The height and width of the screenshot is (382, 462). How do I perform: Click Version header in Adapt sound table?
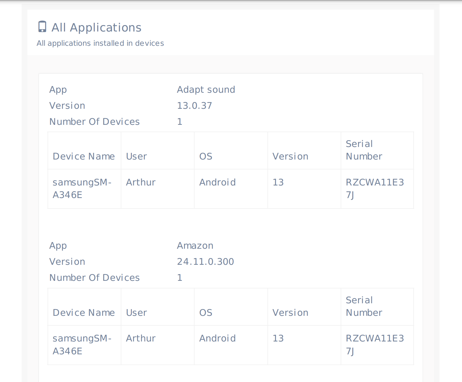290,156
